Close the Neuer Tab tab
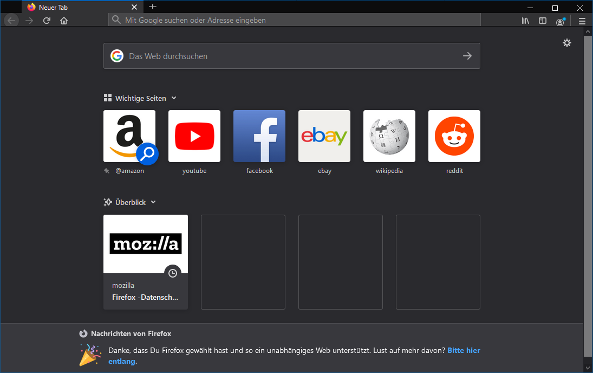593x373 pixels. click(134, 7)
